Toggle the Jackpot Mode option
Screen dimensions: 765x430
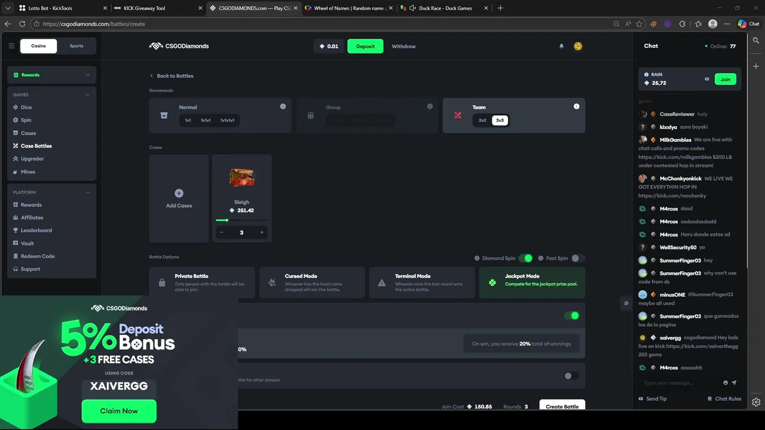(532, 282)
